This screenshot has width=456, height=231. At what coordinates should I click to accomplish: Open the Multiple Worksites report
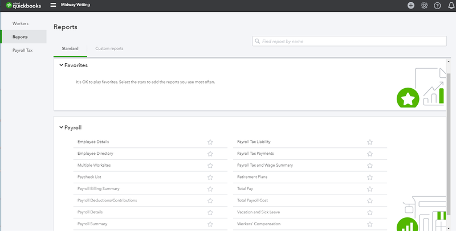click(94, 165)
